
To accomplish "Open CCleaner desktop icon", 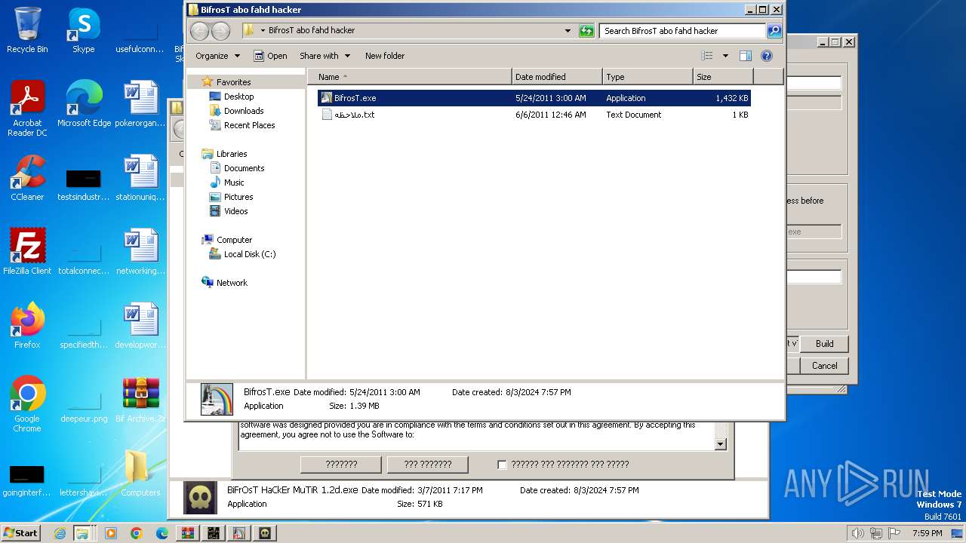I will coord(27,178).
